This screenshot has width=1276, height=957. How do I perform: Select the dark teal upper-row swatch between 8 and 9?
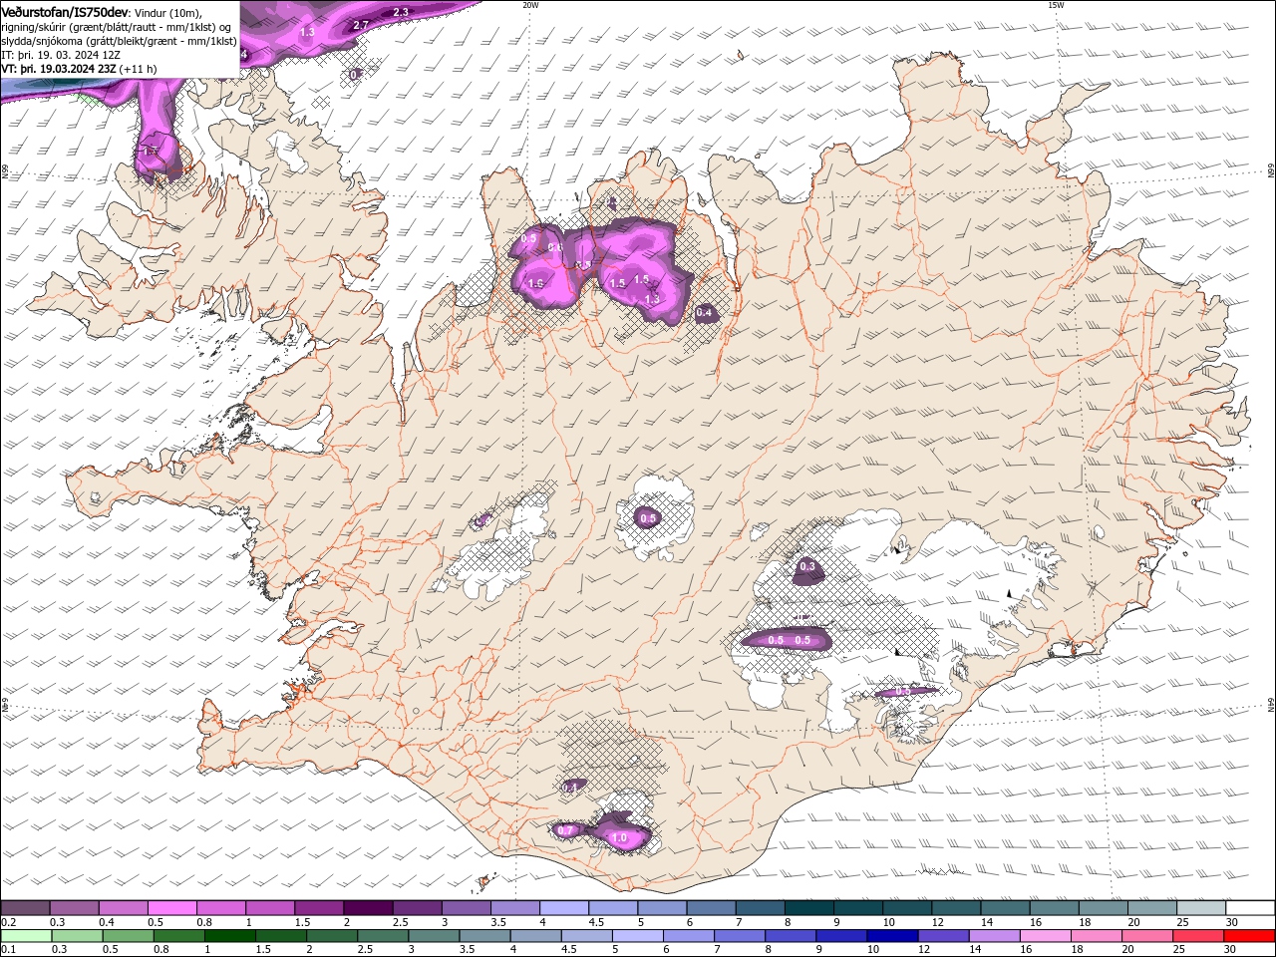(807, 908)
